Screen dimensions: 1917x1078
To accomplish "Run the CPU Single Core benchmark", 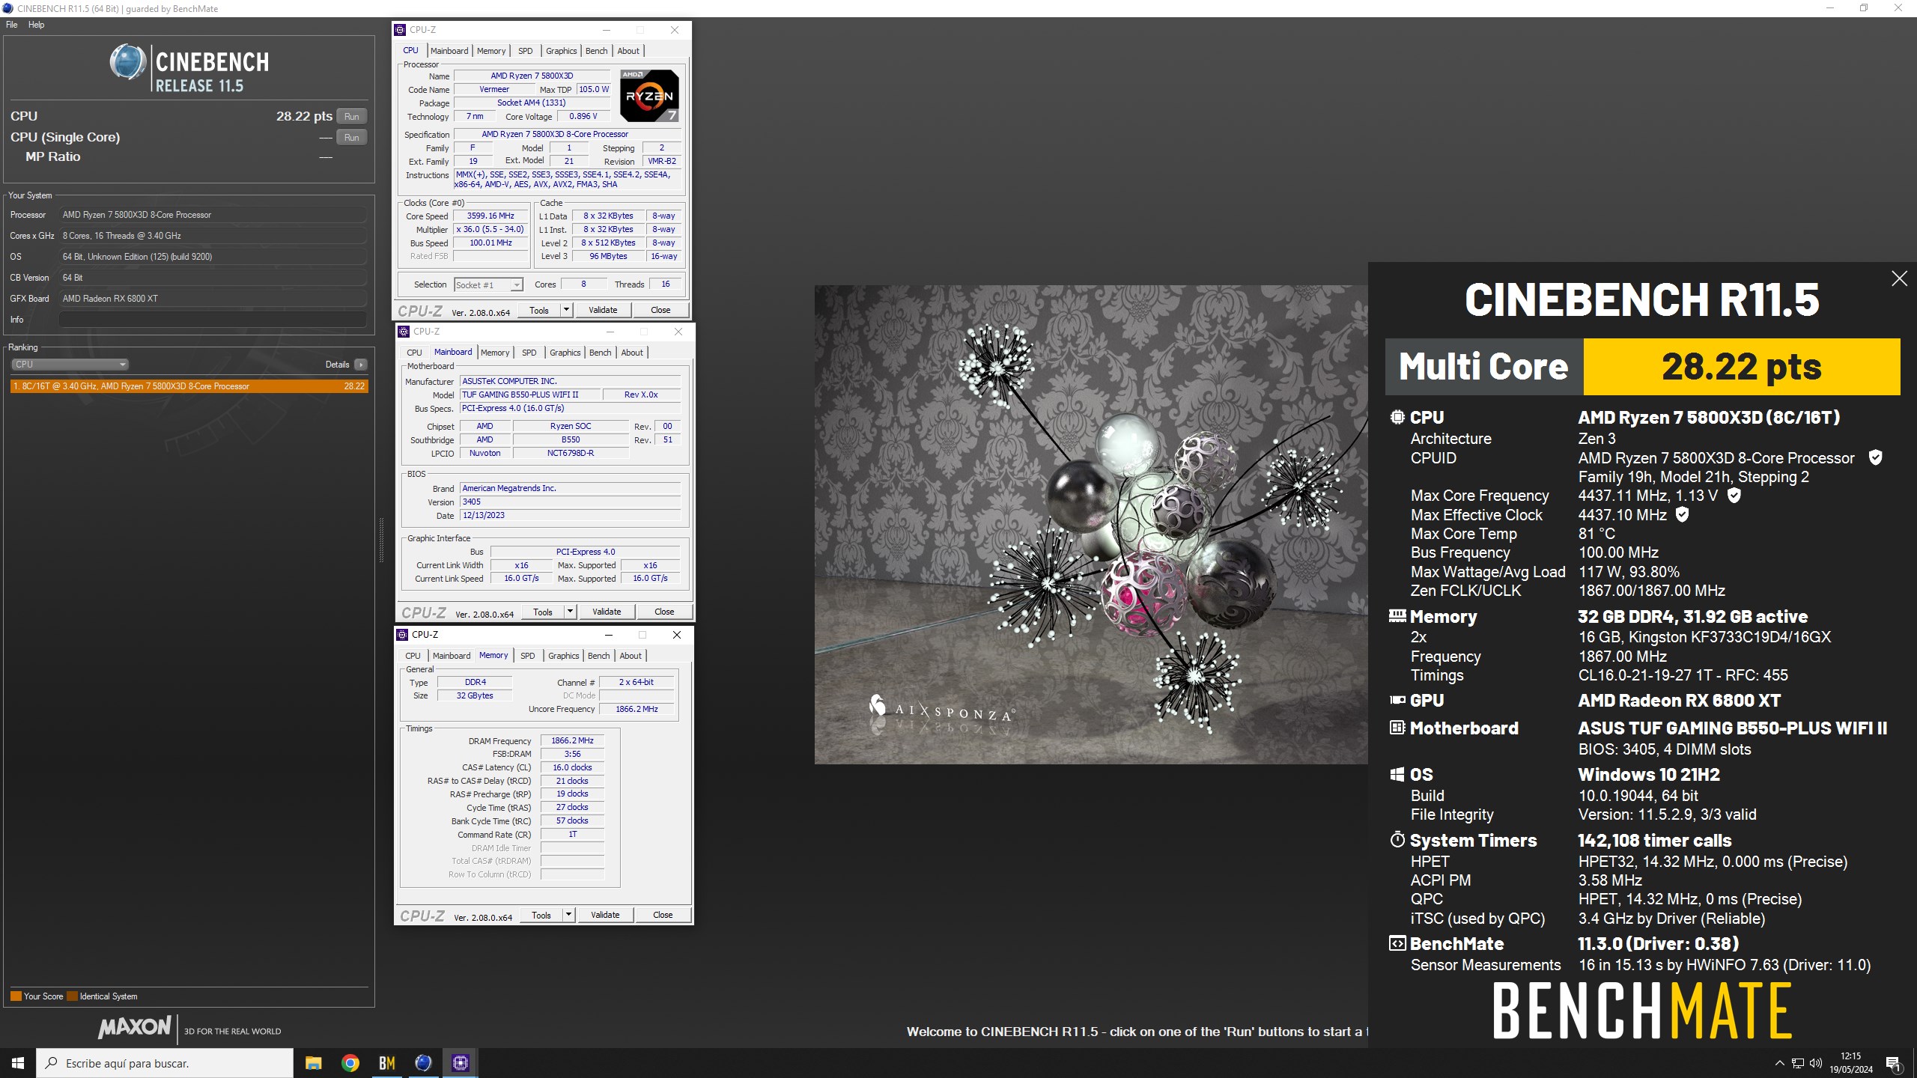I will click(x=352, y=137).
